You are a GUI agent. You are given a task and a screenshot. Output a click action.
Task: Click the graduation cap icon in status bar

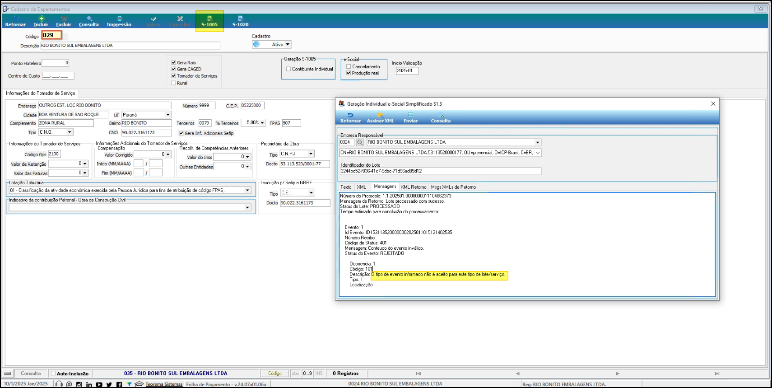coord(139,384)
